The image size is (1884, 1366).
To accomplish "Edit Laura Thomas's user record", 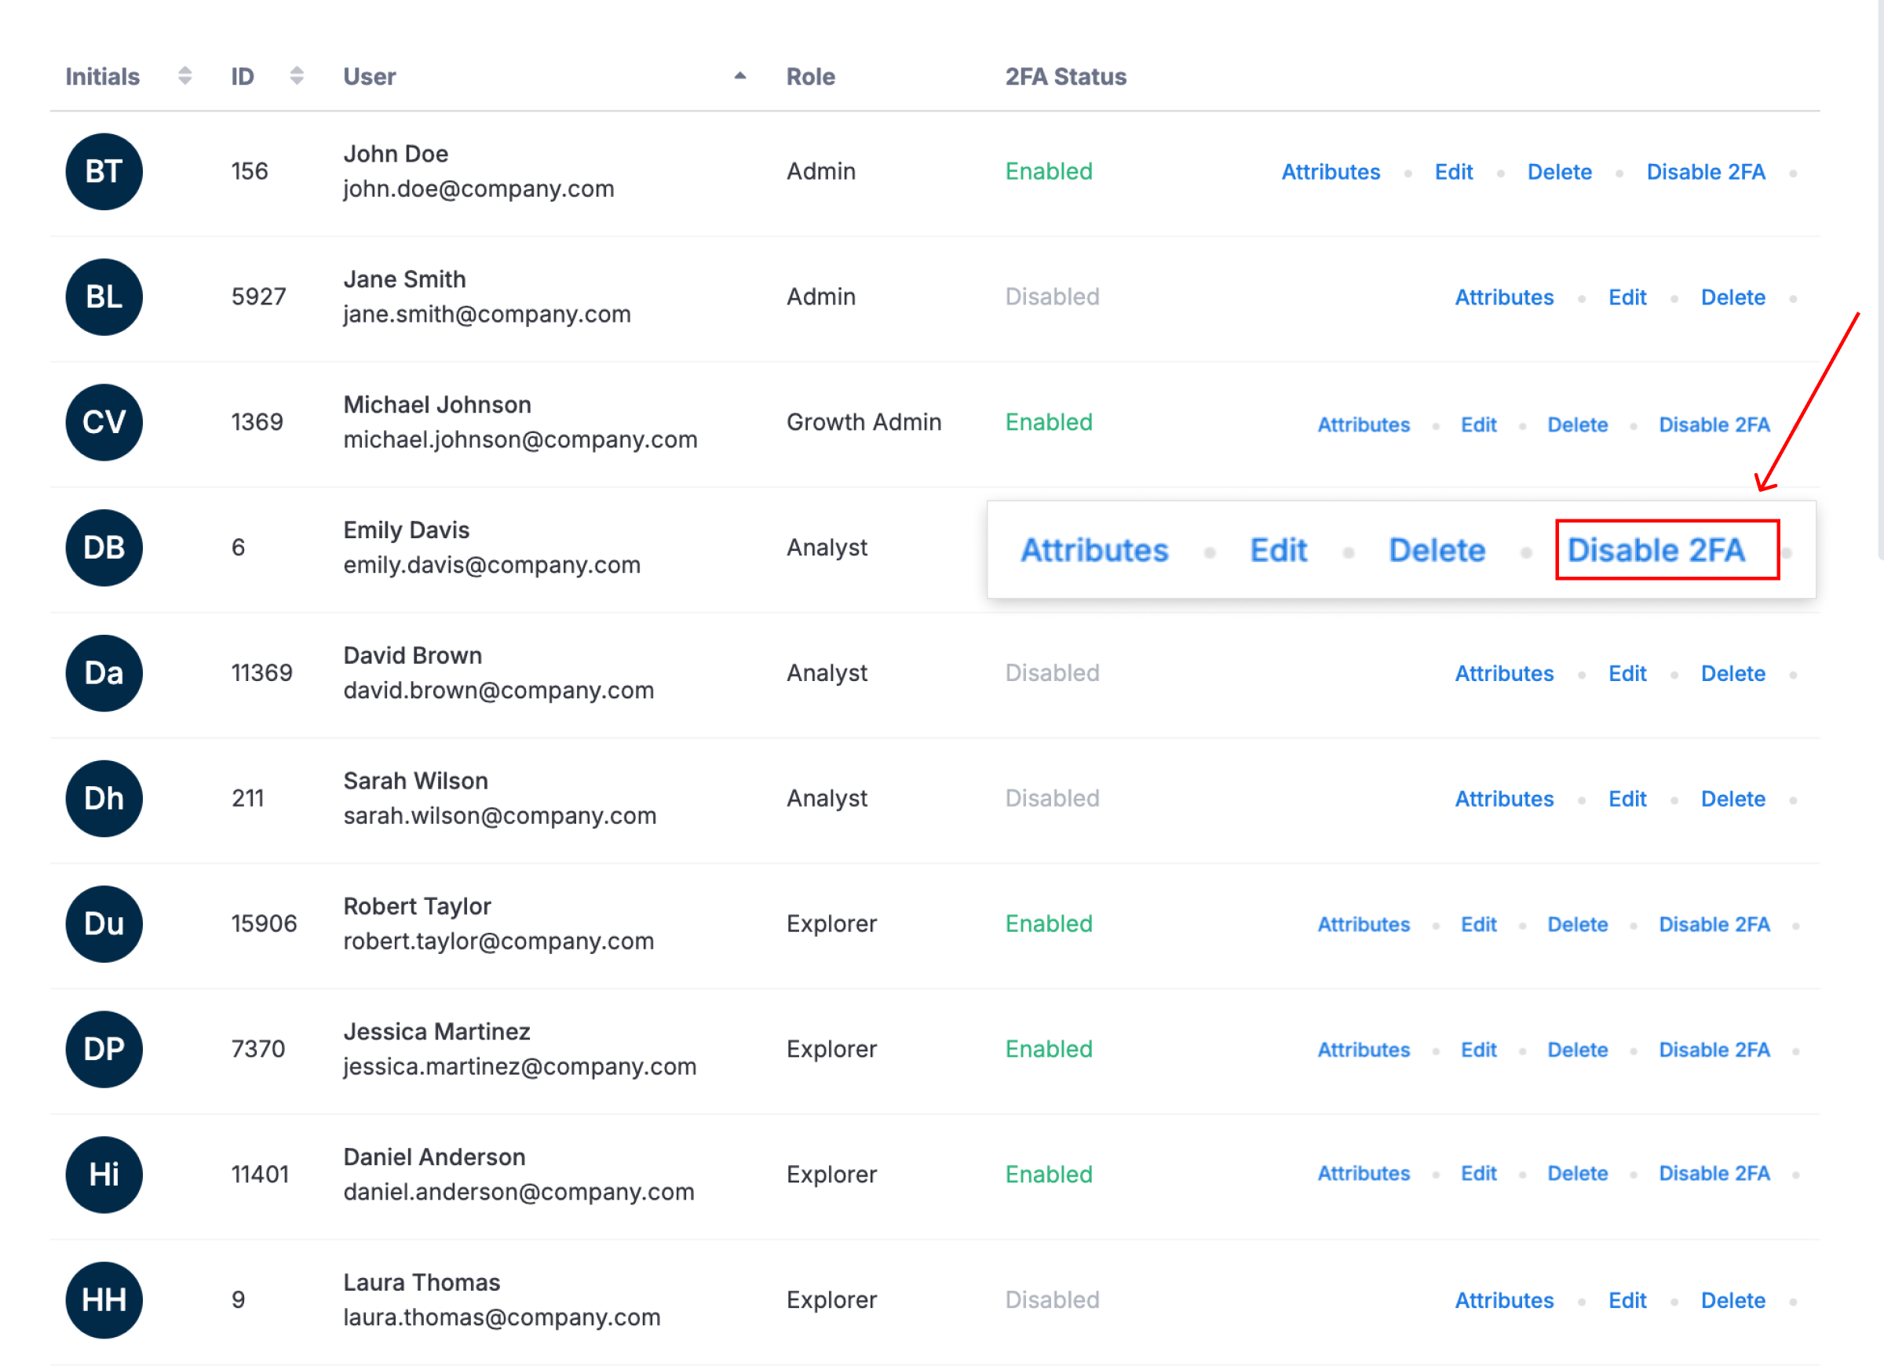I will pyautogui.click(x=1627, y=1300).
